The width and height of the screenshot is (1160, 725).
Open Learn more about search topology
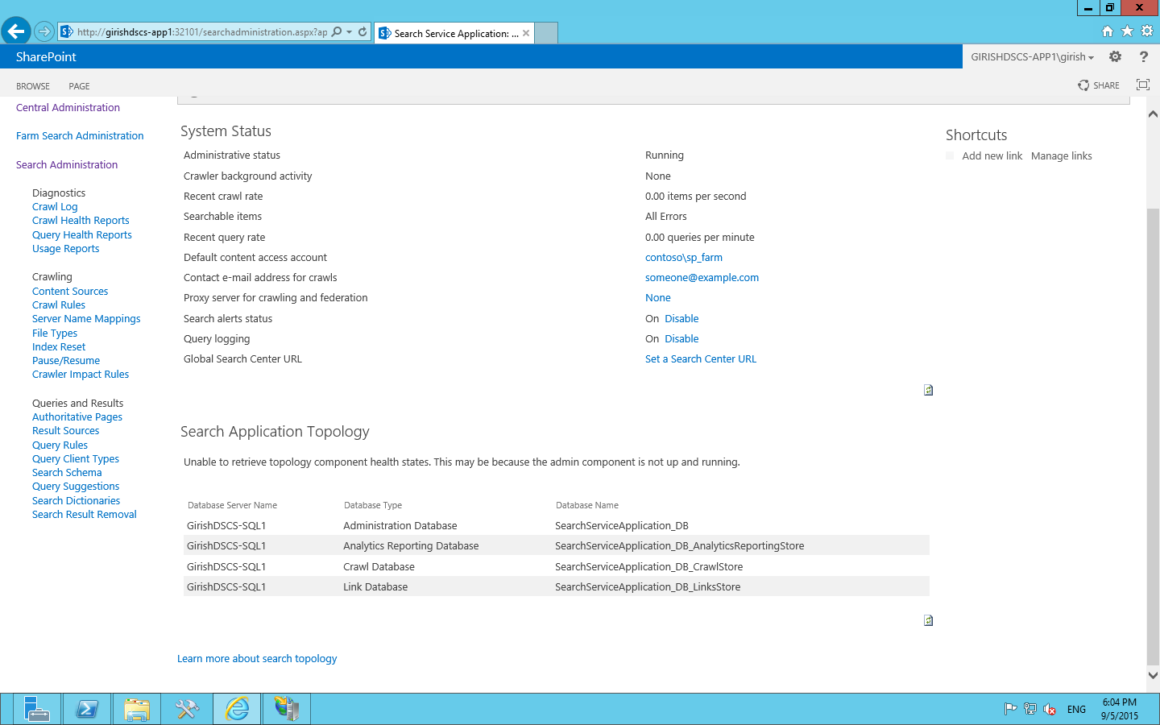coord(257,658)
